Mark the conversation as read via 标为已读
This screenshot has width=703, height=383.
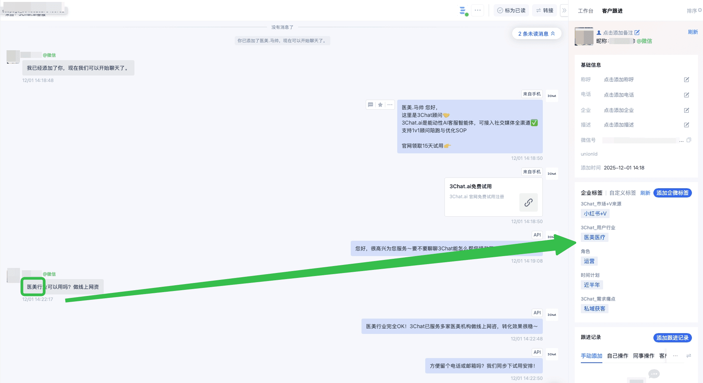(x=511, y=10)
